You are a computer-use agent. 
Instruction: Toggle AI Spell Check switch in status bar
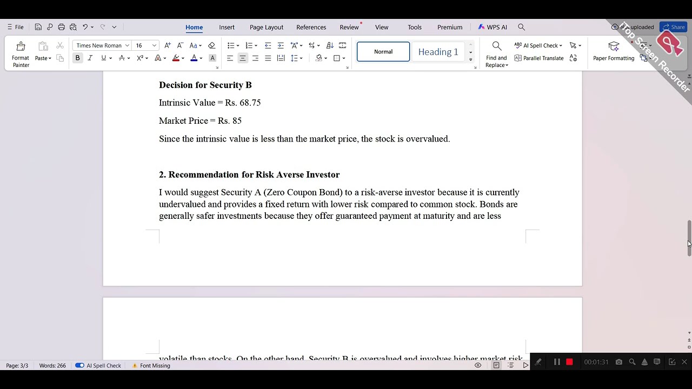(79, 366)
